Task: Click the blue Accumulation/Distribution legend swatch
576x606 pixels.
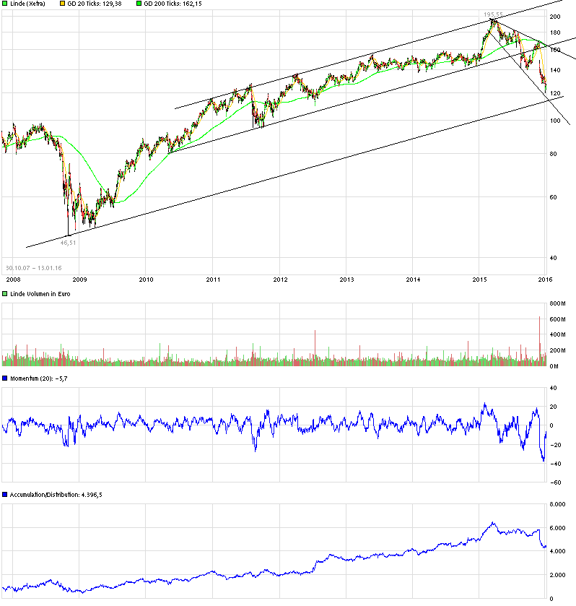Action: coord(4,495)
